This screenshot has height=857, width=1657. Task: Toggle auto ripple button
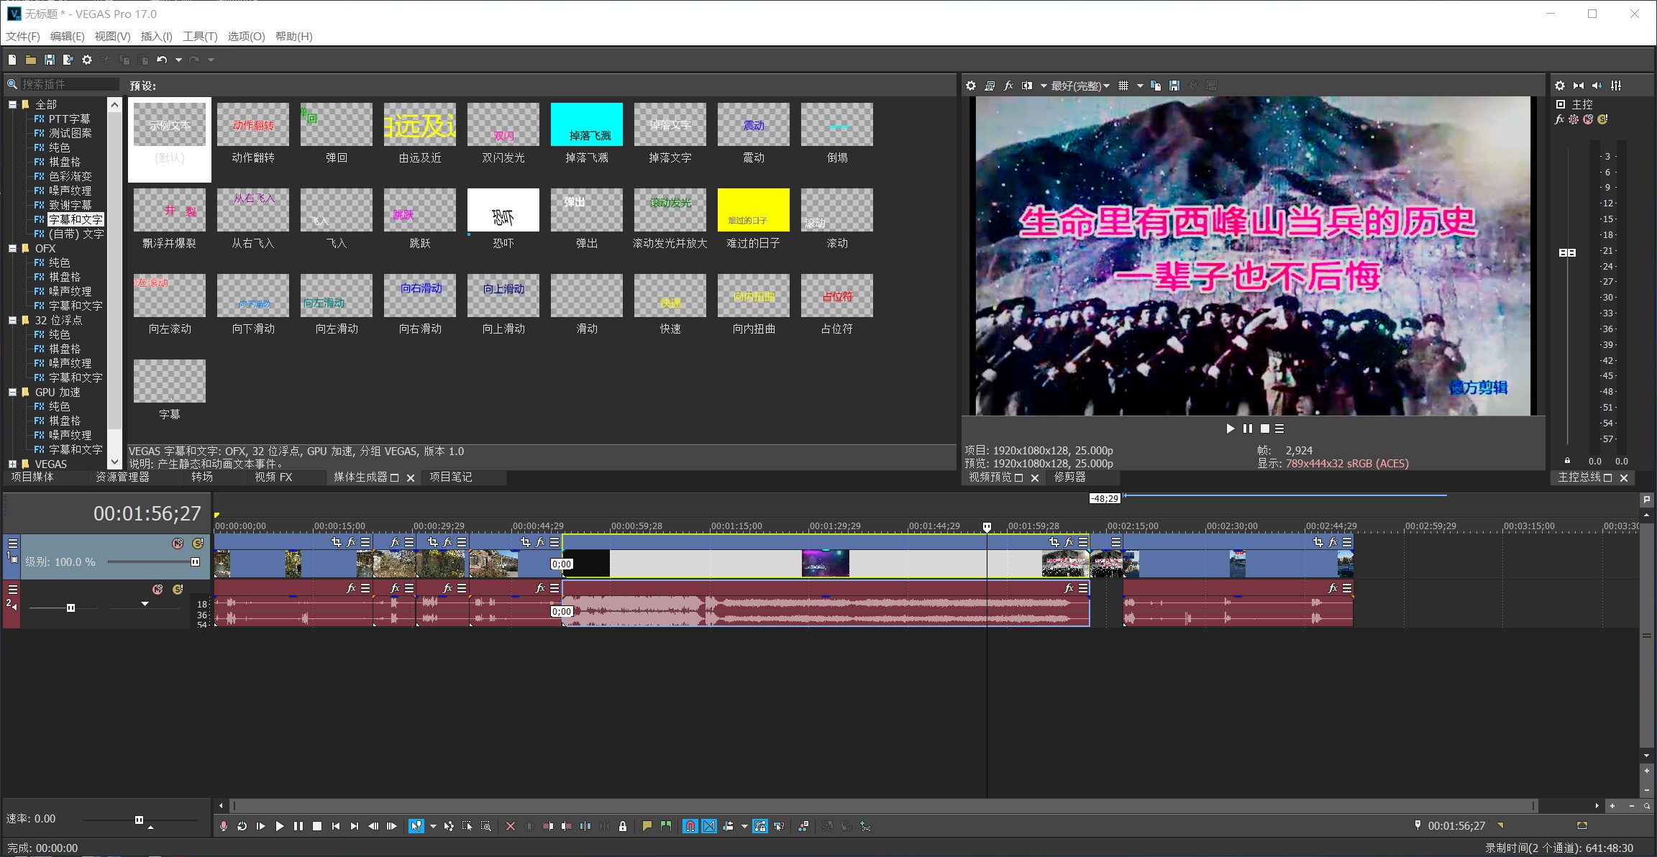[x=728, y=826]
